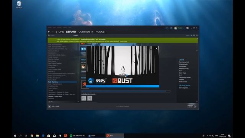Open Discussions link
The height and width of the screenshot is (138, 245).
pyautogui.click(x=183, y=66)
